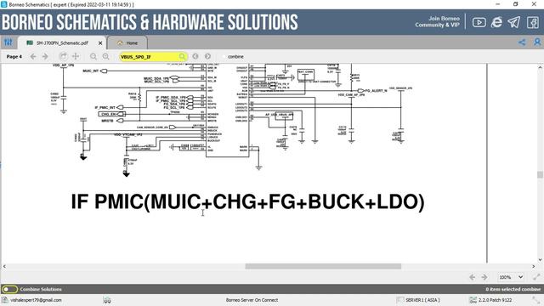The image size is (544, 306).
Task: Jump to previous search result
Action: tap(195, 56)
